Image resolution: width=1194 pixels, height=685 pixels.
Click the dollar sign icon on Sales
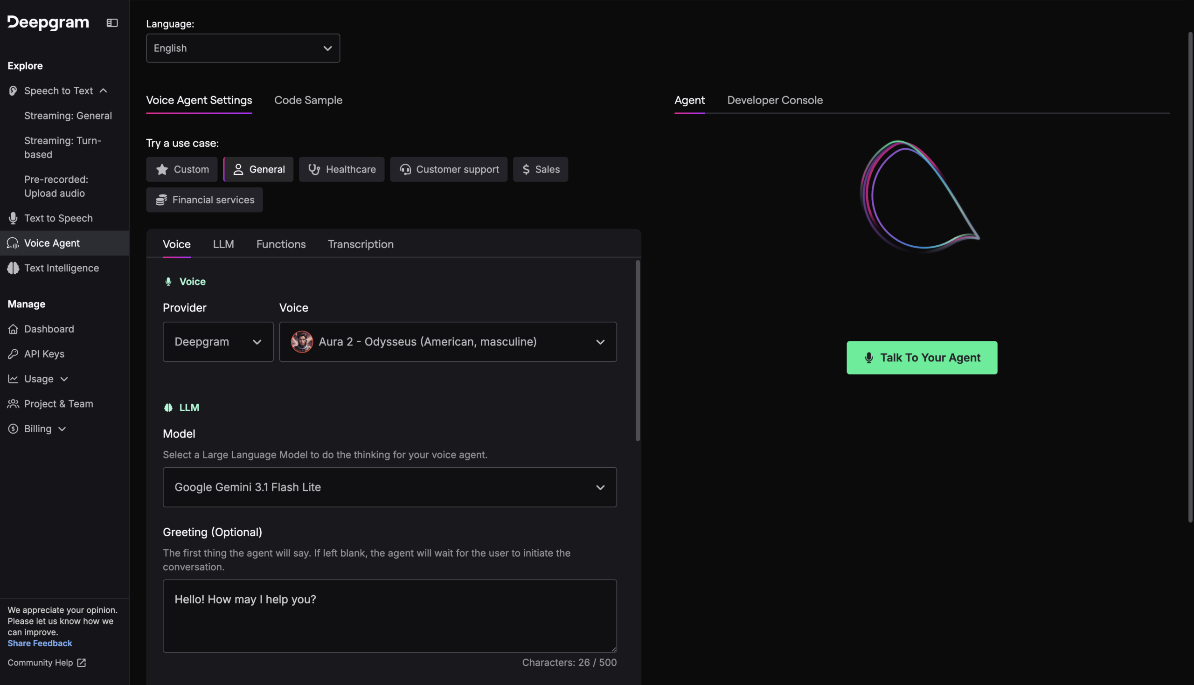526,169
